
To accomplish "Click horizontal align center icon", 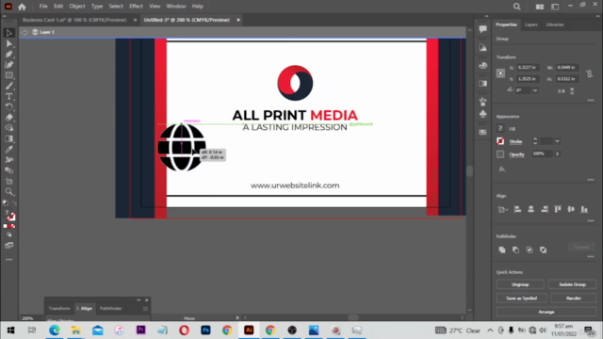I will click(531, 209).
